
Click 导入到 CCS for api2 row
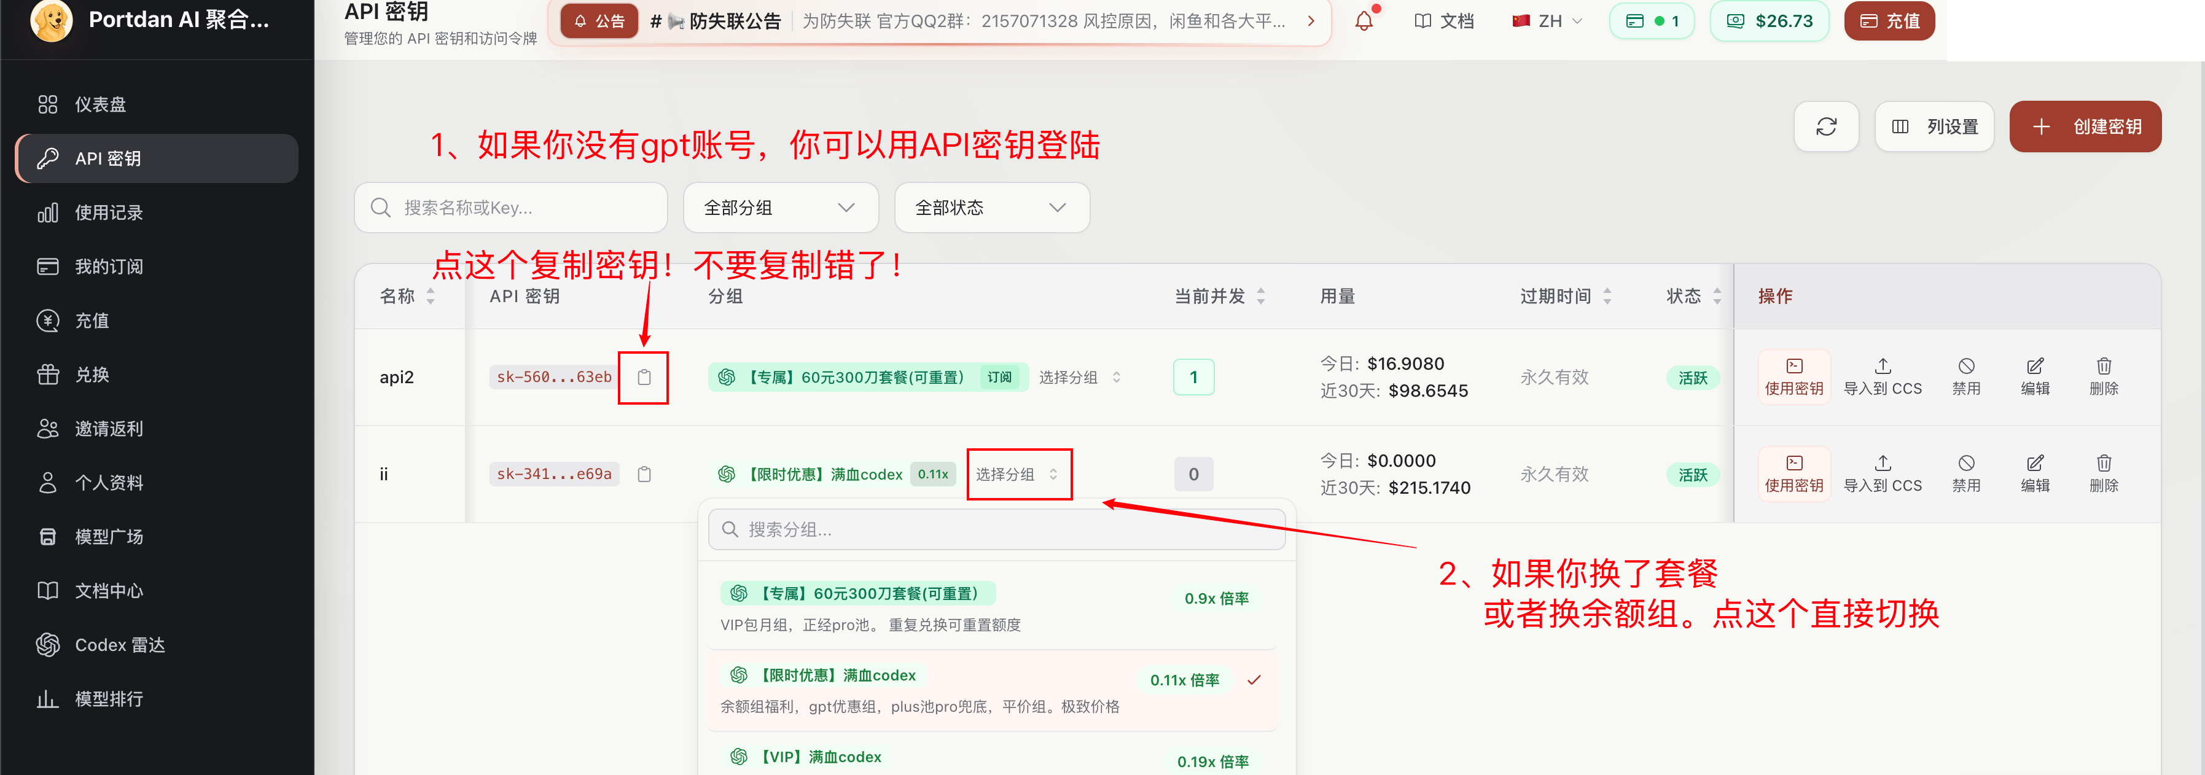(x=1883, y=377)
